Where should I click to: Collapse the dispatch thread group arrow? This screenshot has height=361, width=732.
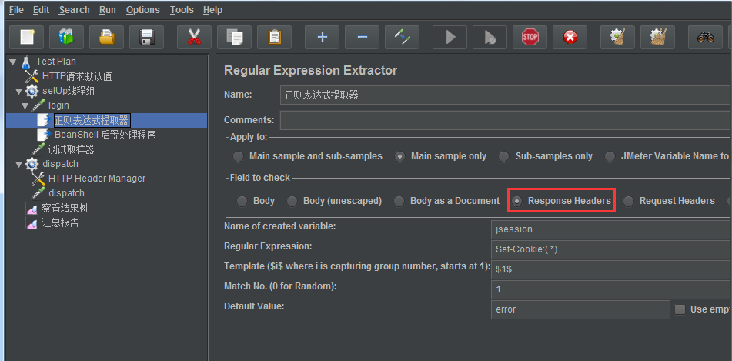(x=18, y=164)
